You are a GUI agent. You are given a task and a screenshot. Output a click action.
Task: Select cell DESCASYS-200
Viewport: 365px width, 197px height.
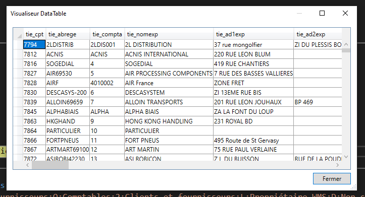click(x=68, y=92)
